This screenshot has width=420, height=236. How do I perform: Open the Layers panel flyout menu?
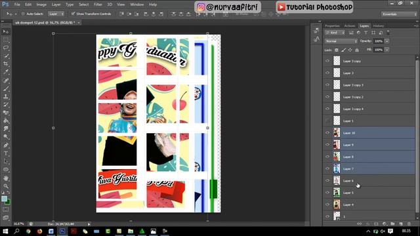coord(416,26)
